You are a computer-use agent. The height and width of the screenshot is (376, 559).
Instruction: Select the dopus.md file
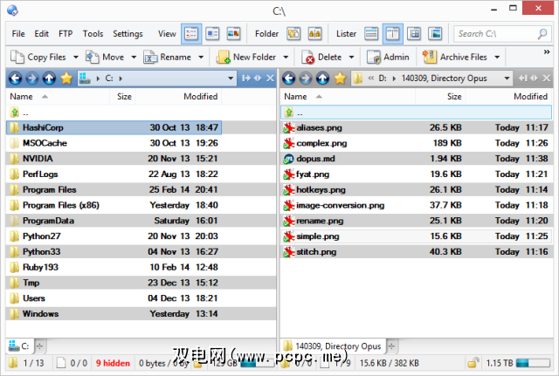pyautogui.click(x=417, y=159)
